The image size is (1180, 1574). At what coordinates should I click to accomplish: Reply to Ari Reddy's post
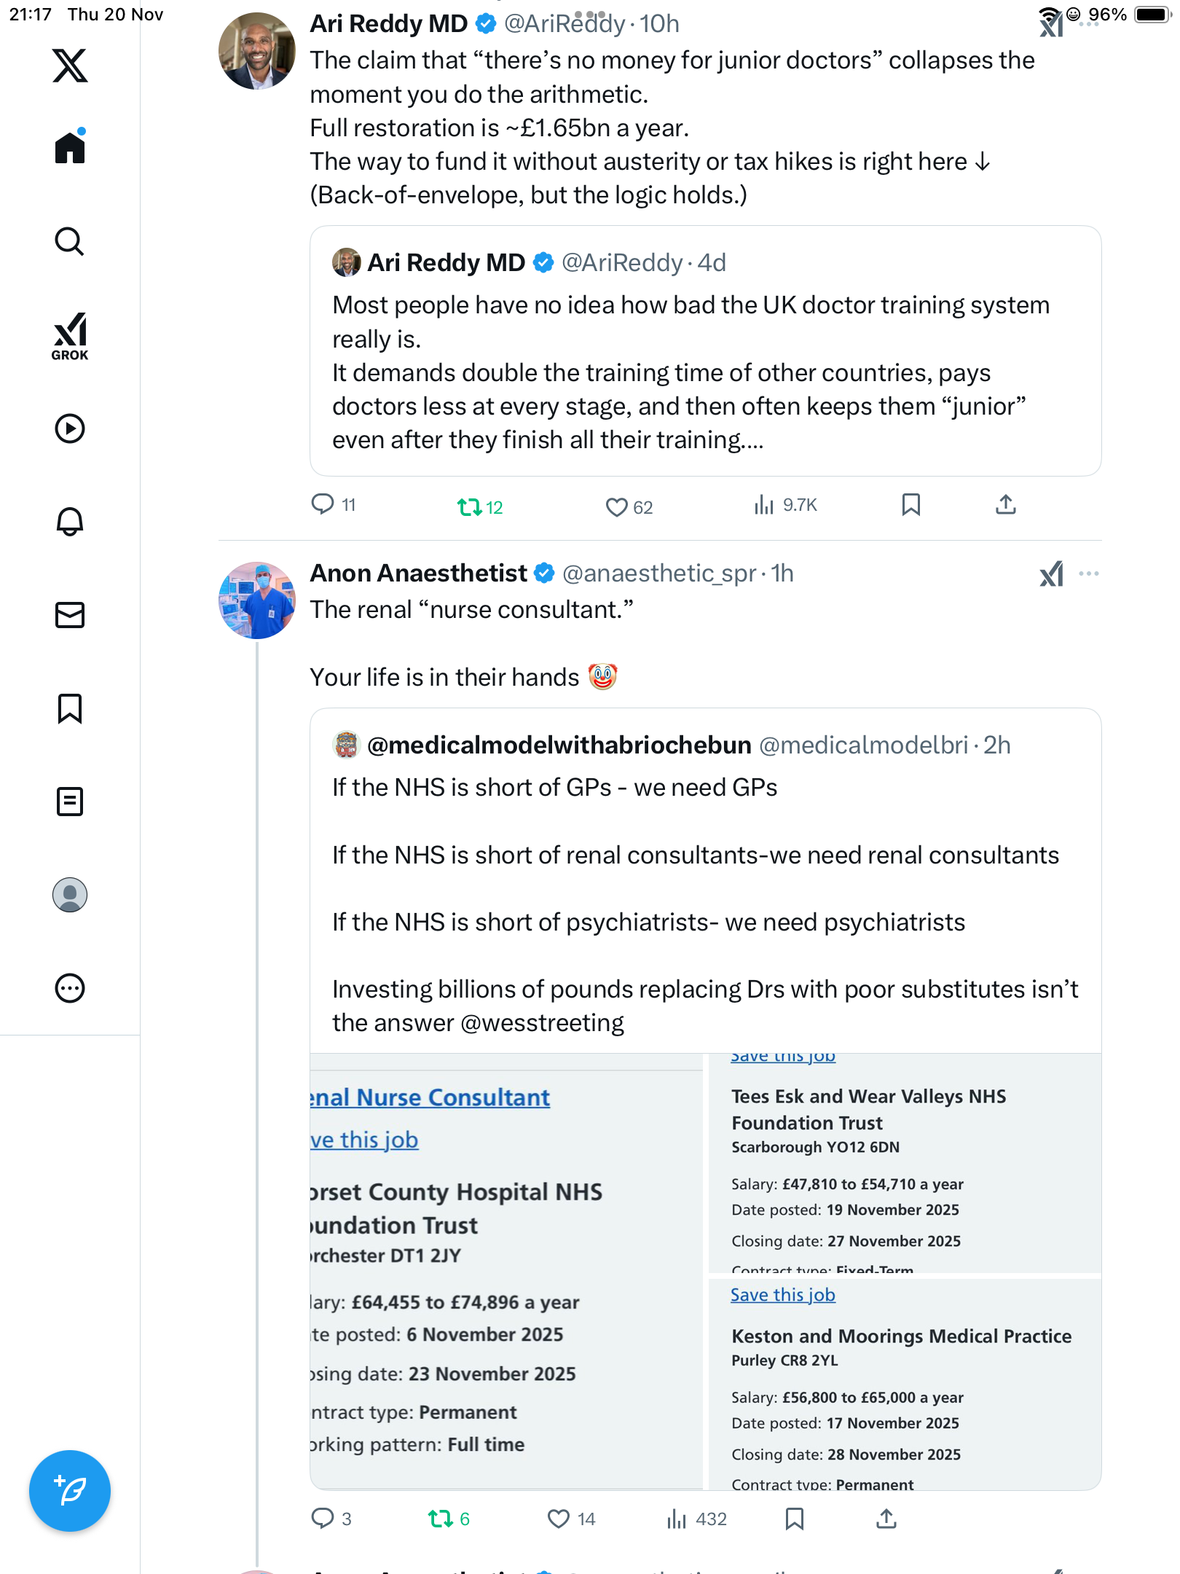pos(323,504)
